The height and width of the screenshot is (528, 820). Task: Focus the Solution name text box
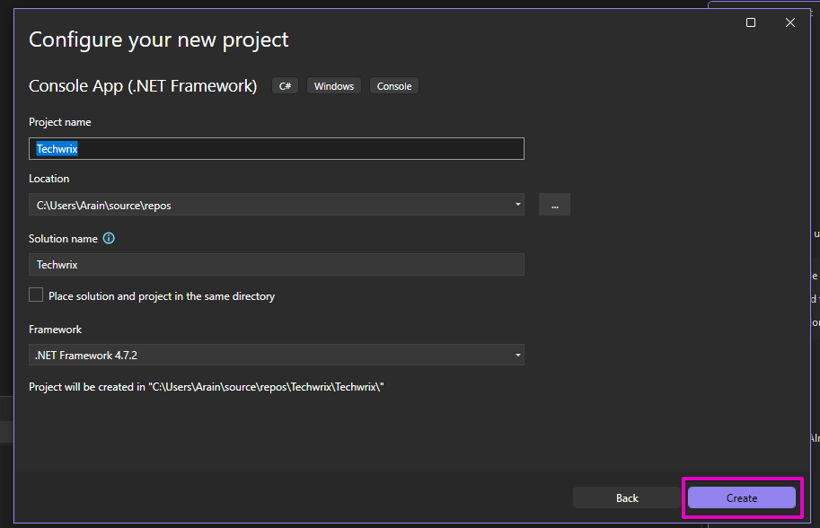[x=277, y=265]
